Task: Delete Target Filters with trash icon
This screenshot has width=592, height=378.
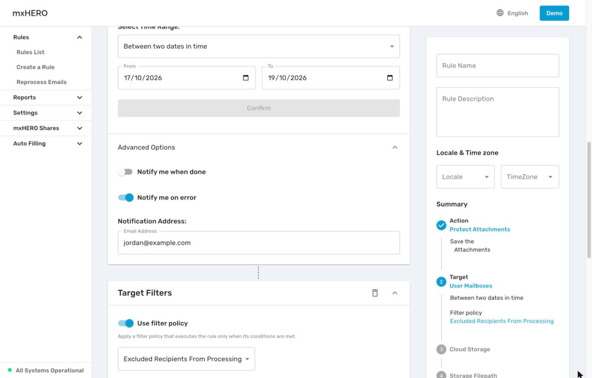Action: (x=375, y=293)
